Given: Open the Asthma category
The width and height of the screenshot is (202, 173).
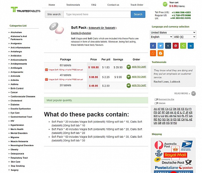Looking at the screenshot, I should [14, 84].
